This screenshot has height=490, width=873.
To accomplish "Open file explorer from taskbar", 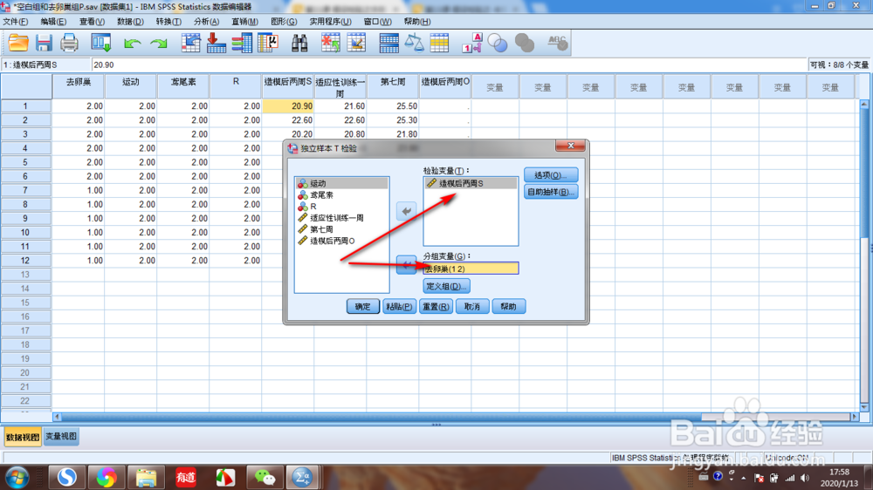I will point(147,478).
